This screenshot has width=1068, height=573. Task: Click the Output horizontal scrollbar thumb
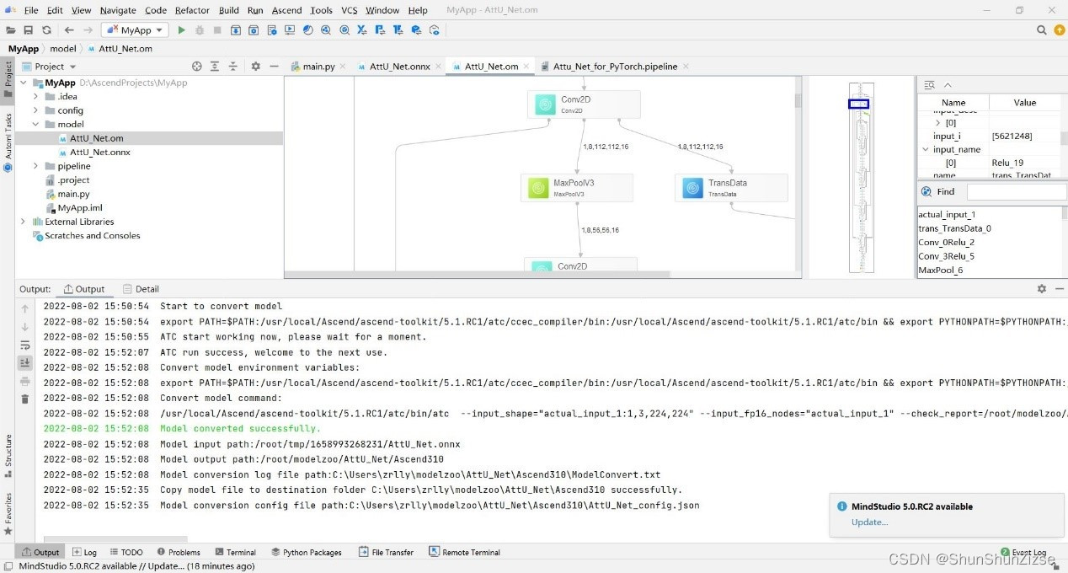tap(114, 539)
